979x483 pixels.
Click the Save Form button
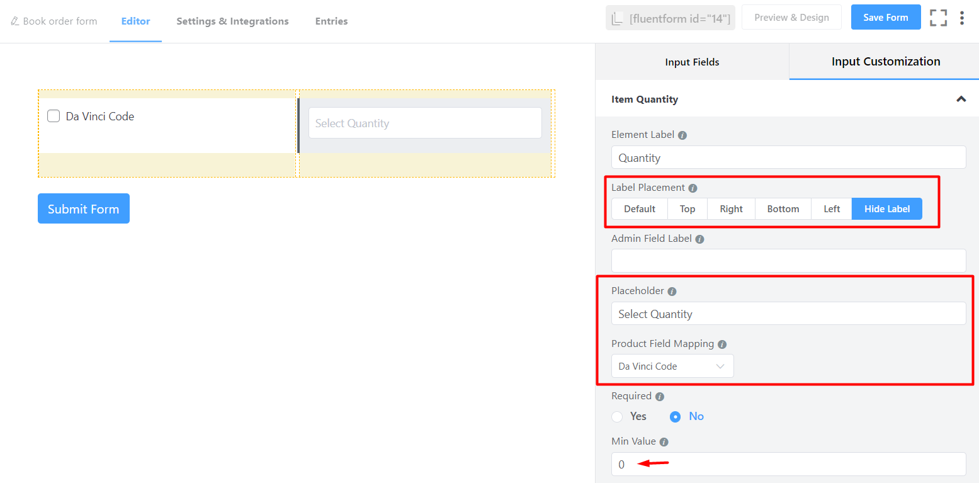(x=885, y=18)
